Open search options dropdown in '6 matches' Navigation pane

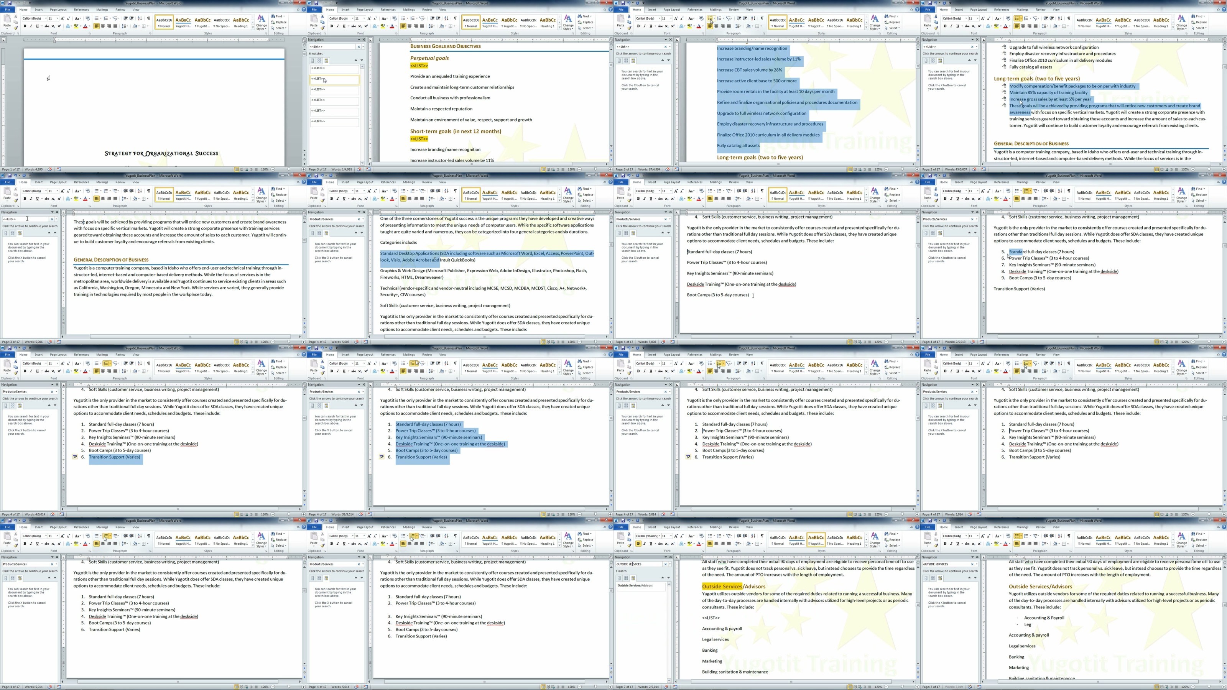click(363, 47)
